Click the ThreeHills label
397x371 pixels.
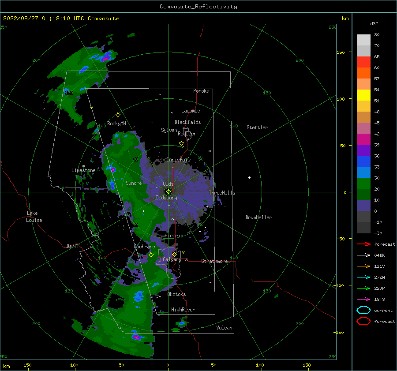[x=222, y=193]
